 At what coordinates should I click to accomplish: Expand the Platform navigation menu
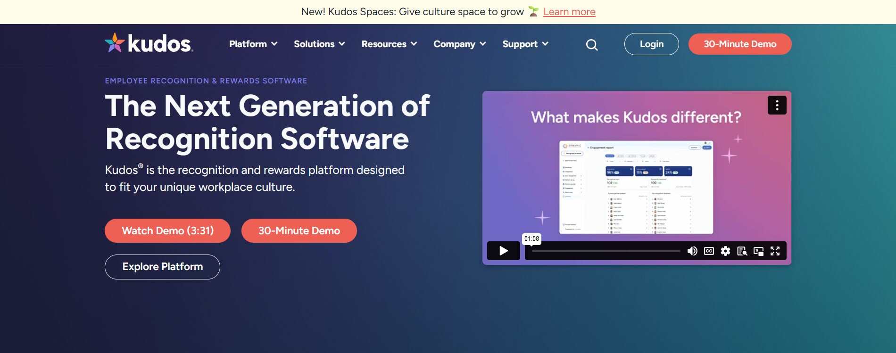click(253, 44)
